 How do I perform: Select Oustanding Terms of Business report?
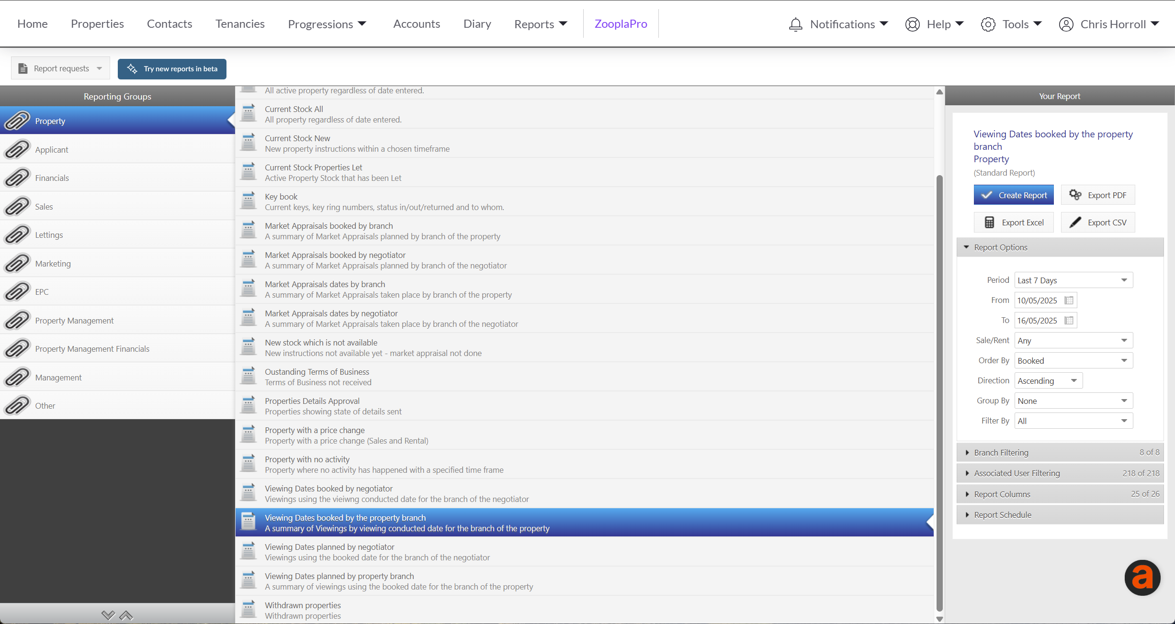584,377
